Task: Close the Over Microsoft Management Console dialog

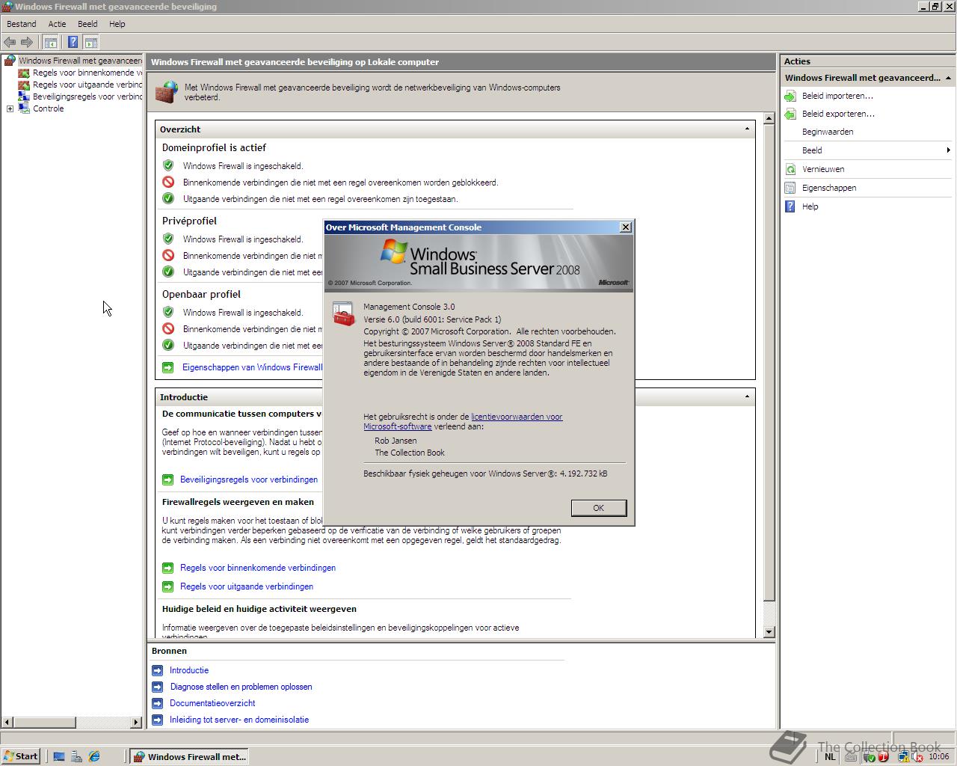Action: [626, 227]
